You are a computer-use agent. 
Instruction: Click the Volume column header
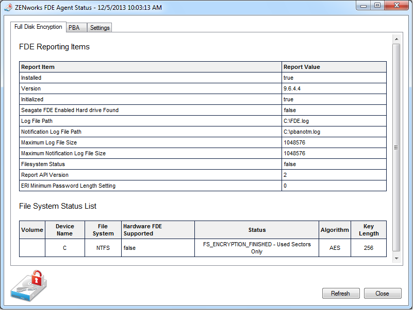[x=32, y=230]
